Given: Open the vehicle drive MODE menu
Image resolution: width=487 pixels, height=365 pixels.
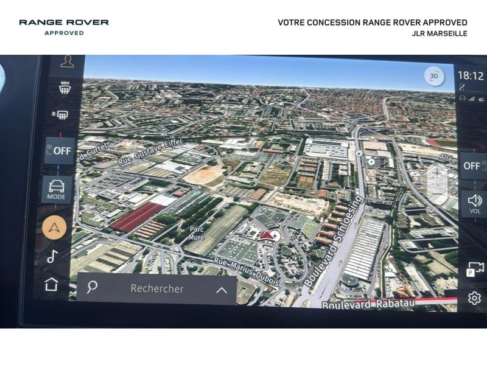Looking at the screenshot, I should pos(57,189).
